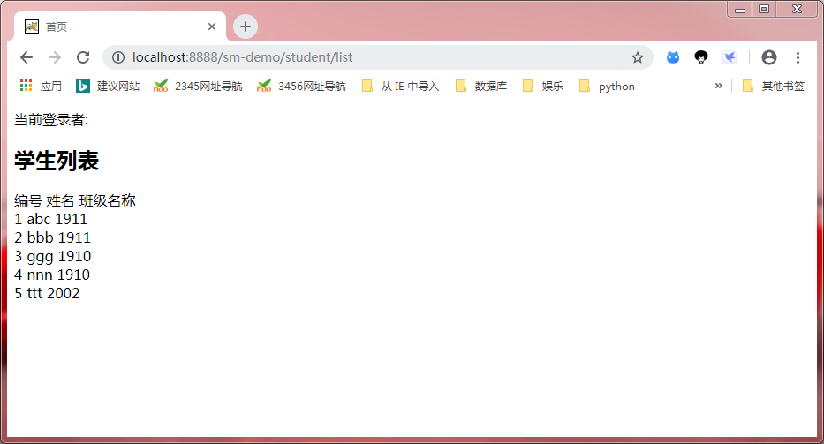Click the 编号 column header
The width and height of the screenshot is (824, 444).
point(28,200)
